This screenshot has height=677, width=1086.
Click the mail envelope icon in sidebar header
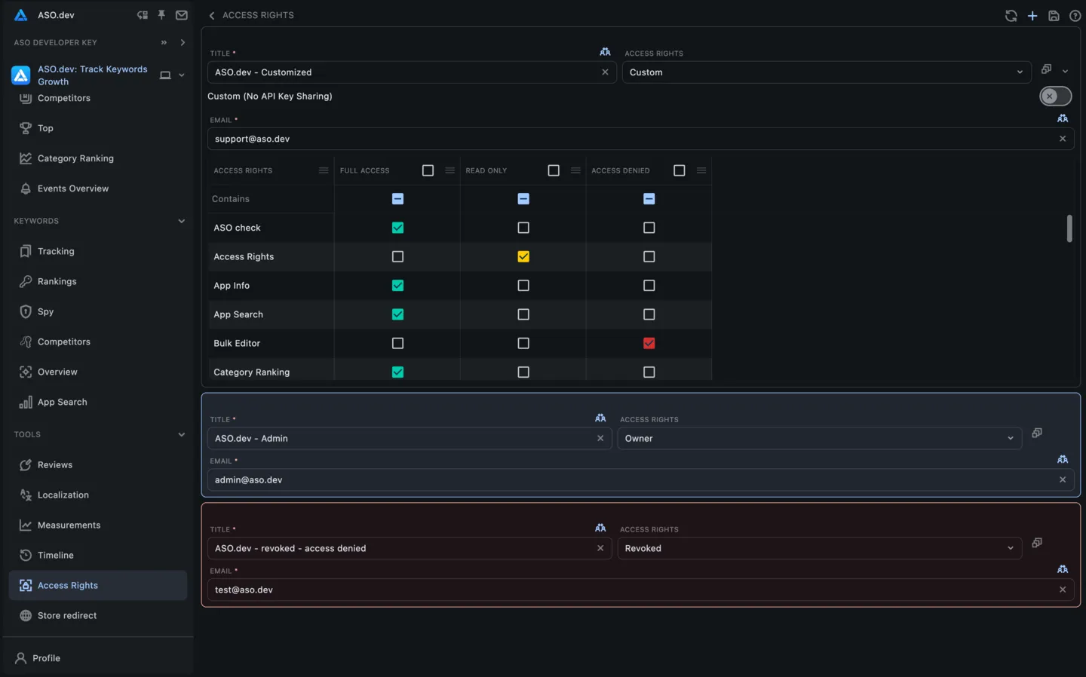pyautogui.click(x=182, y=15)
